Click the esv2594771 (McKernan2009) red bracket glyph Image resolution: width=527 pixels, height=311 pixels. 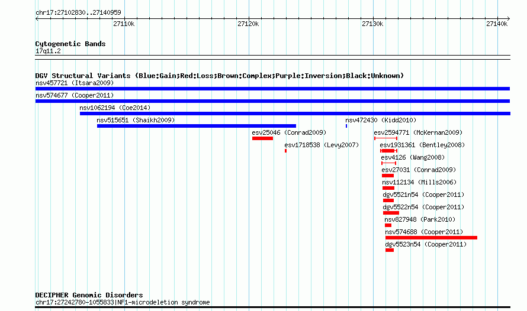coord(386,138)
